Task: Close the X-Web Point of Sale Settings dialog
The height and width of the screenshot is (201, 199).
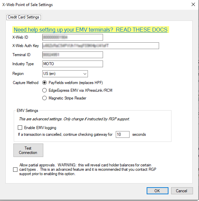Action: [193, 4]
